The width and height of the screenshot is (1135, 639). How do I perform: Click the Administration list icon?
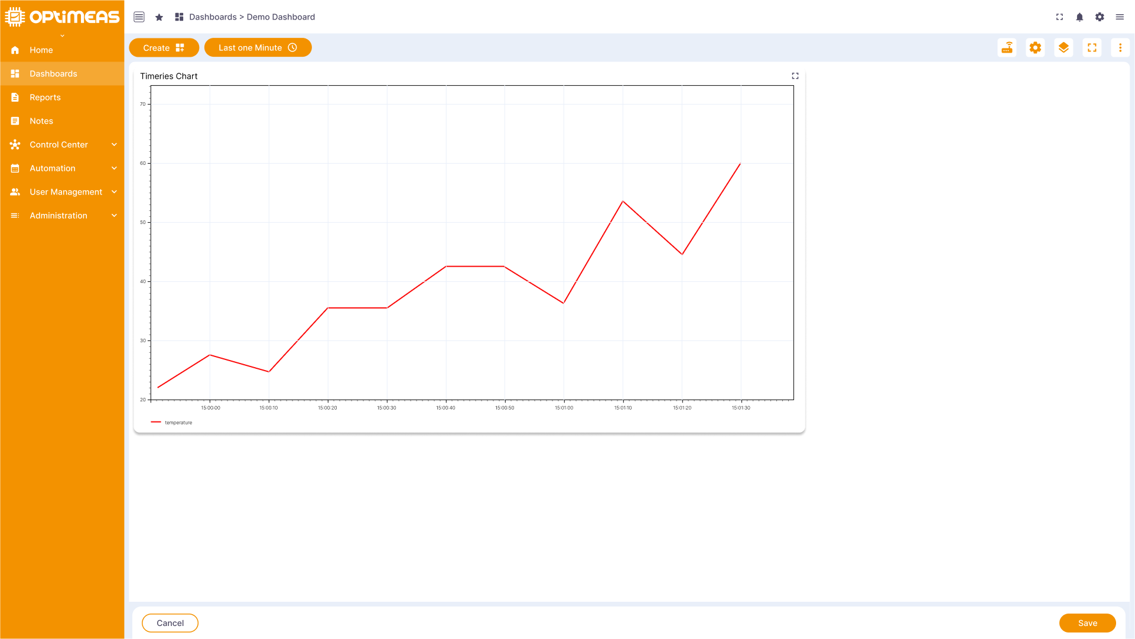[15, 216]
